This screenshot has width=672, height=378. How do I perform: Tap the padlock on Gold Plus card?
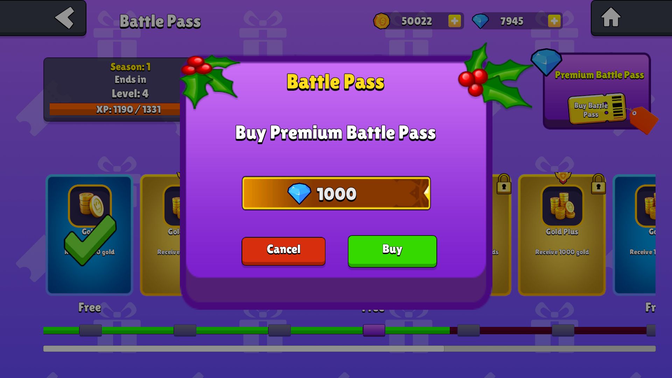coord(598,184)
